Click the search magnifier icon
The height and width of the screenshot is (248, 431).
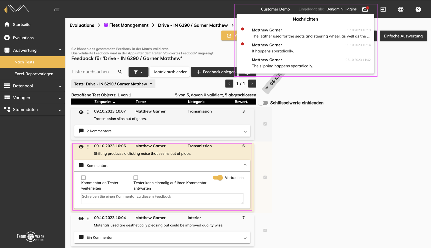(120, 72)
